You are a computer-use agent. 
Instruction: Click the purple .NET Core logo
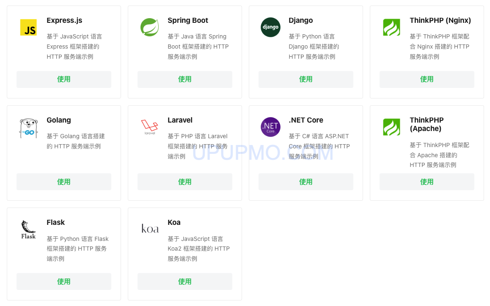tap(270, 127)
